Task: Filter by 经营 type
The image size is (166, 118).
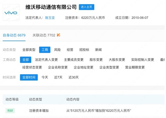Action: 70,50
